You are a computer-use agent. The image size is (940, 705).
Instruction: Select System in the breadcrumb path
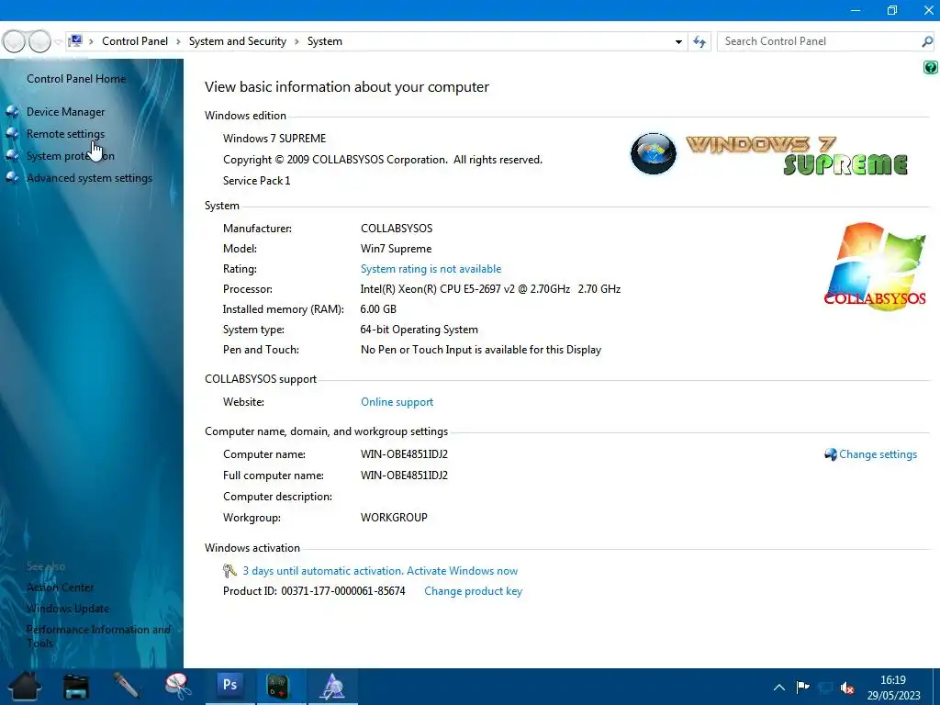(325, 41)
